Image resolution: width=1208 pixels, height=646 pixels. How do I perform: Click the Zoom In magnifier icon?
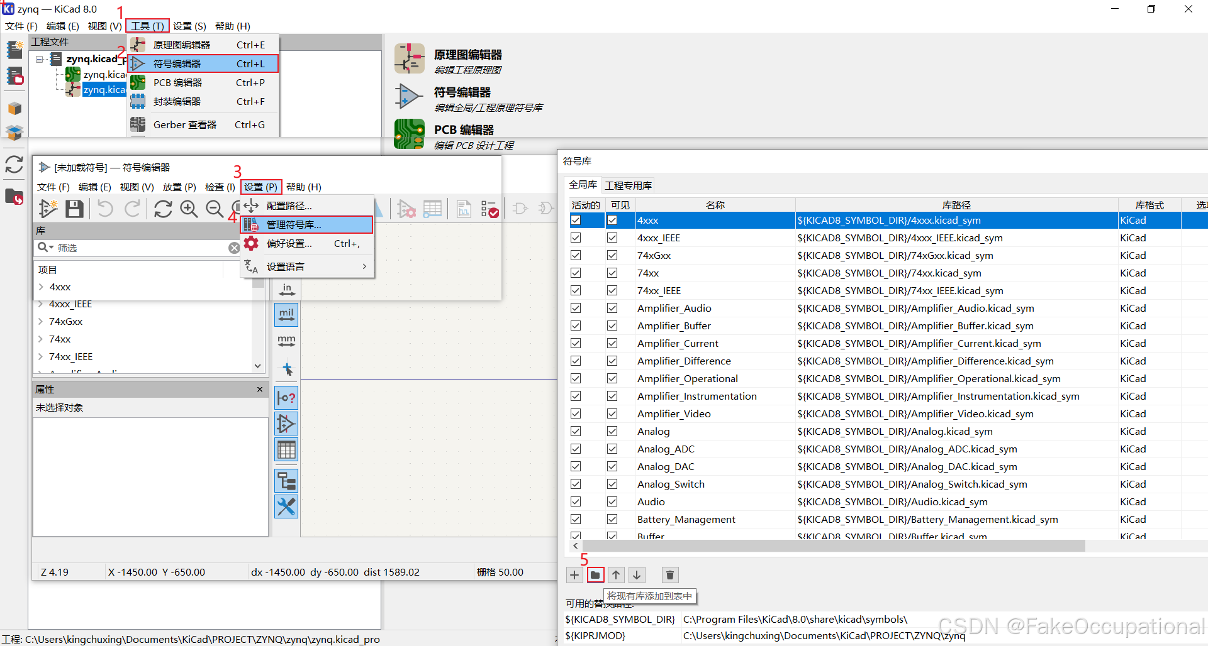(189, 209)
